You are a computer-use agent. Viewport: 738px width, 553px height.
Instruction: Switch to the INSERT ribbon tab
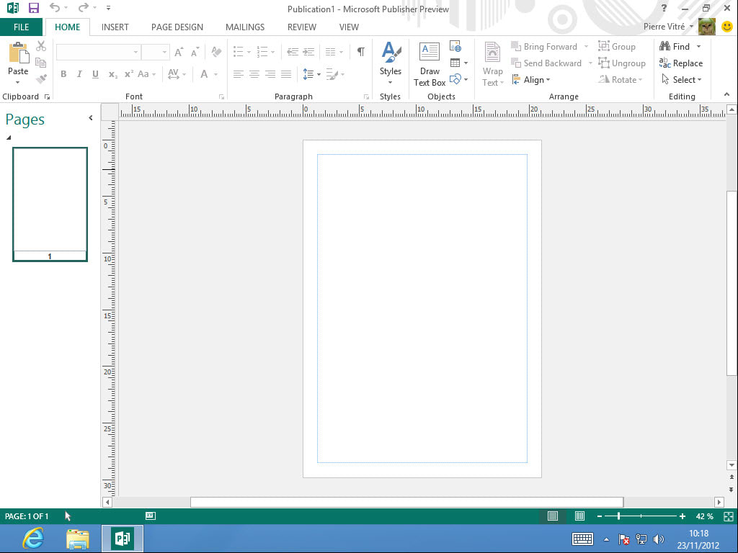click(115, 27)
